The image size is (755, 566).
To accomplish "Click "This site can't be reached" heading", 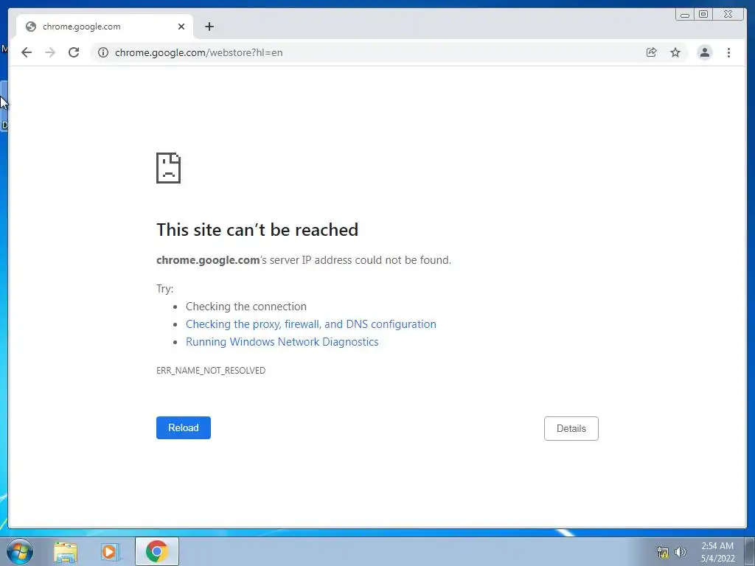I will 257,230.
